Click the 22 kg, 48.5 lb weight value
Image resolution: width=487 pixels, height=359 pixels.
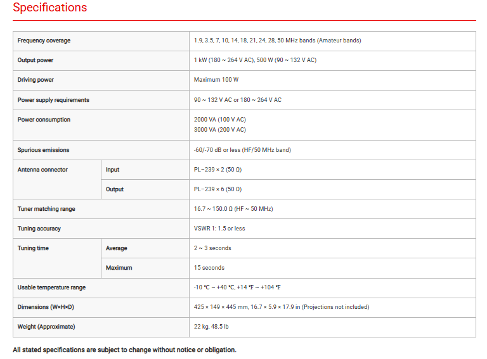click(211, 327)
